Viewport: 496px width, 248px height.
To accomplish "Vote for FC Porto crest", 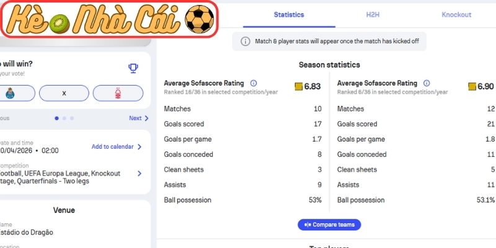I will (x=10, y=93).
